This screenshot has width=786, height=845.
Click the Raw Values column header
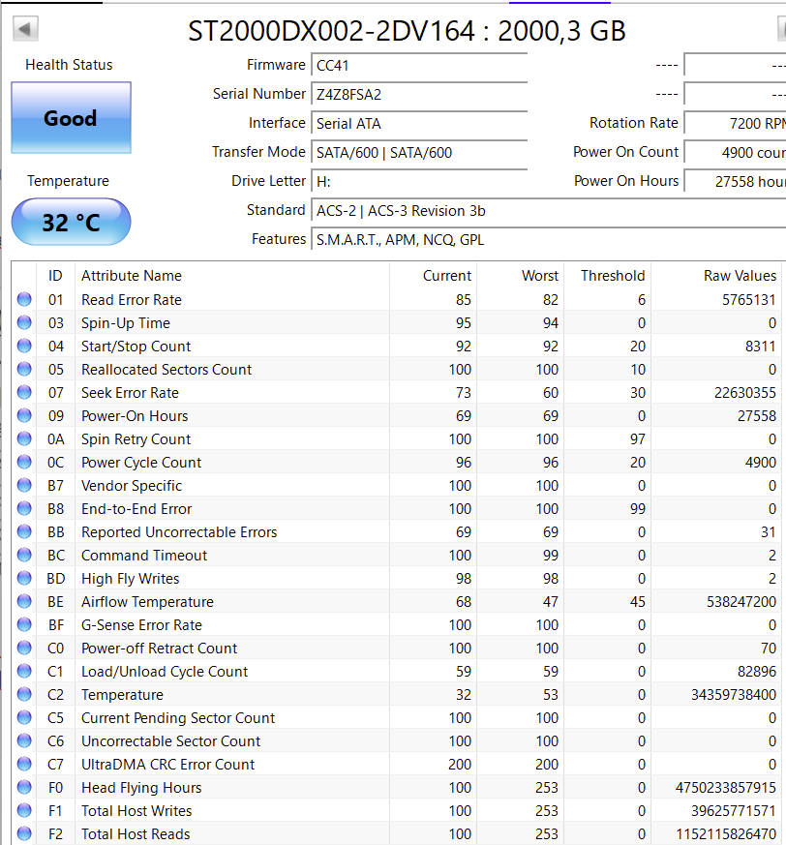coord(716,276)
